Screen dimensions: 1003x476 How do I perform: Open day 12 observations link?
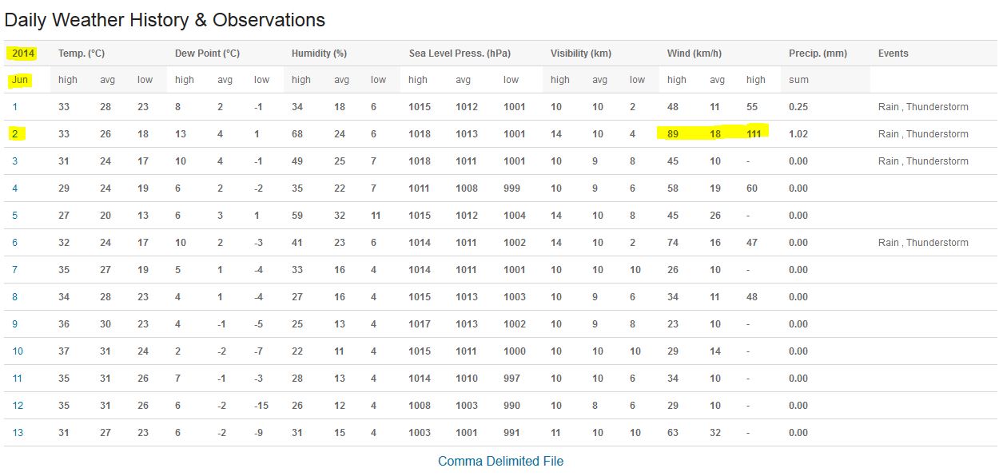pos(18,405)
